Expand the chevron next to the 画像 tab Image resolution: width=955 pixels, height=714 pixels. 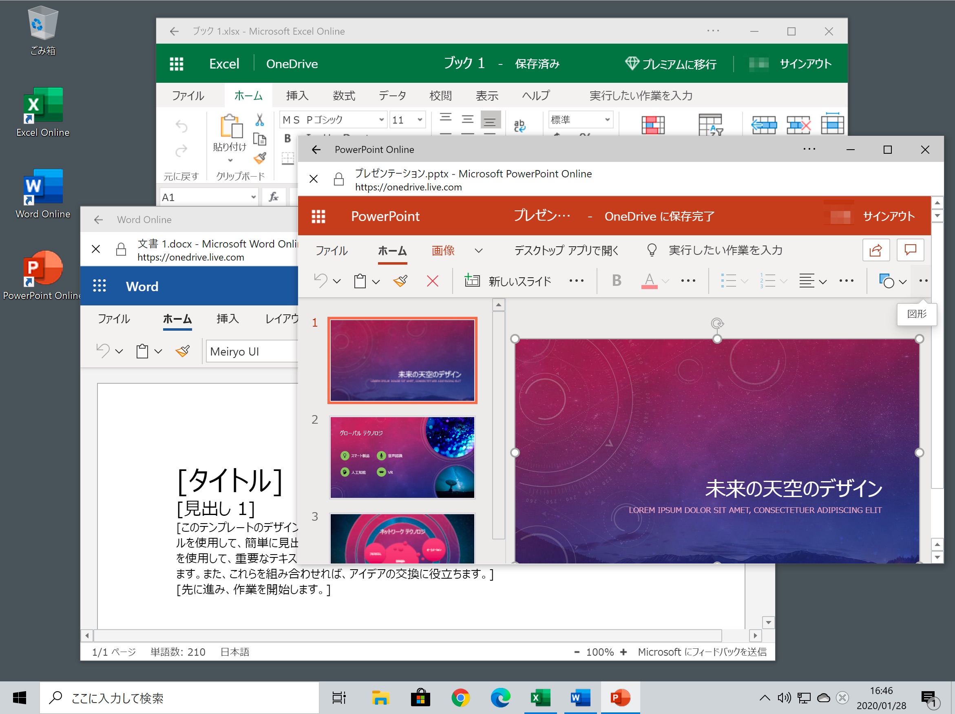coord(478,250)
